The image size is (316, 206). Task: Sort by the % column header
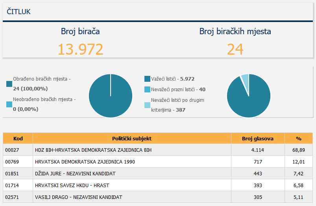[x=299, y=138]
